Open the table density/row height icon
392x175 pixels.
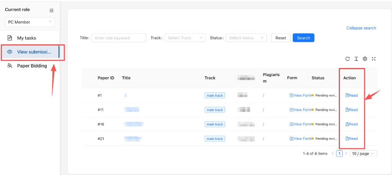pos(356,59)
